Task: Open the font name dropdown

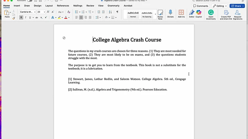Action: pyautogui.click(x=35, y=12)
